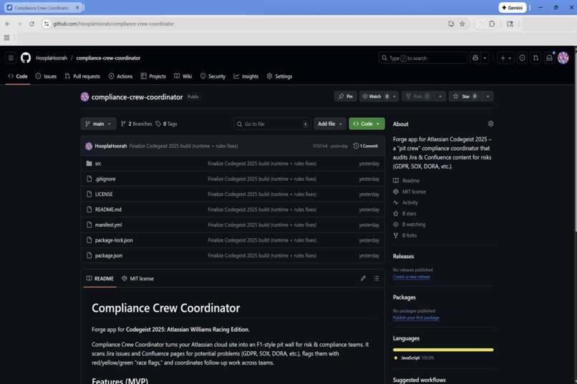This screenshot has width=577, height=384.
Task: Switch to the MIT license tab
Action: point(138,279)
